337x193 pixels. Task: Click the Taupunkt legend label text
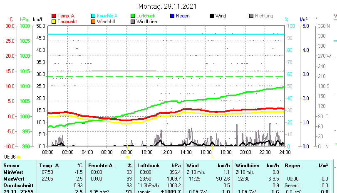point(67,21)
